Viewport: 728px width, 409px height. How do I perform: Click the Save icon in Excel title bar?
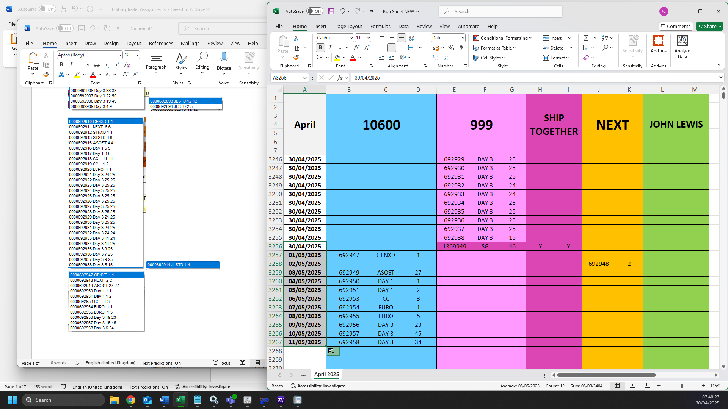point(331,11)
